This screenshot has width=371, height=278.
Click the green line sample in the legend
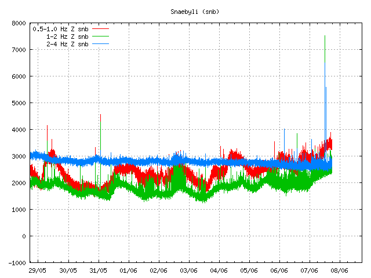(100, 36)
